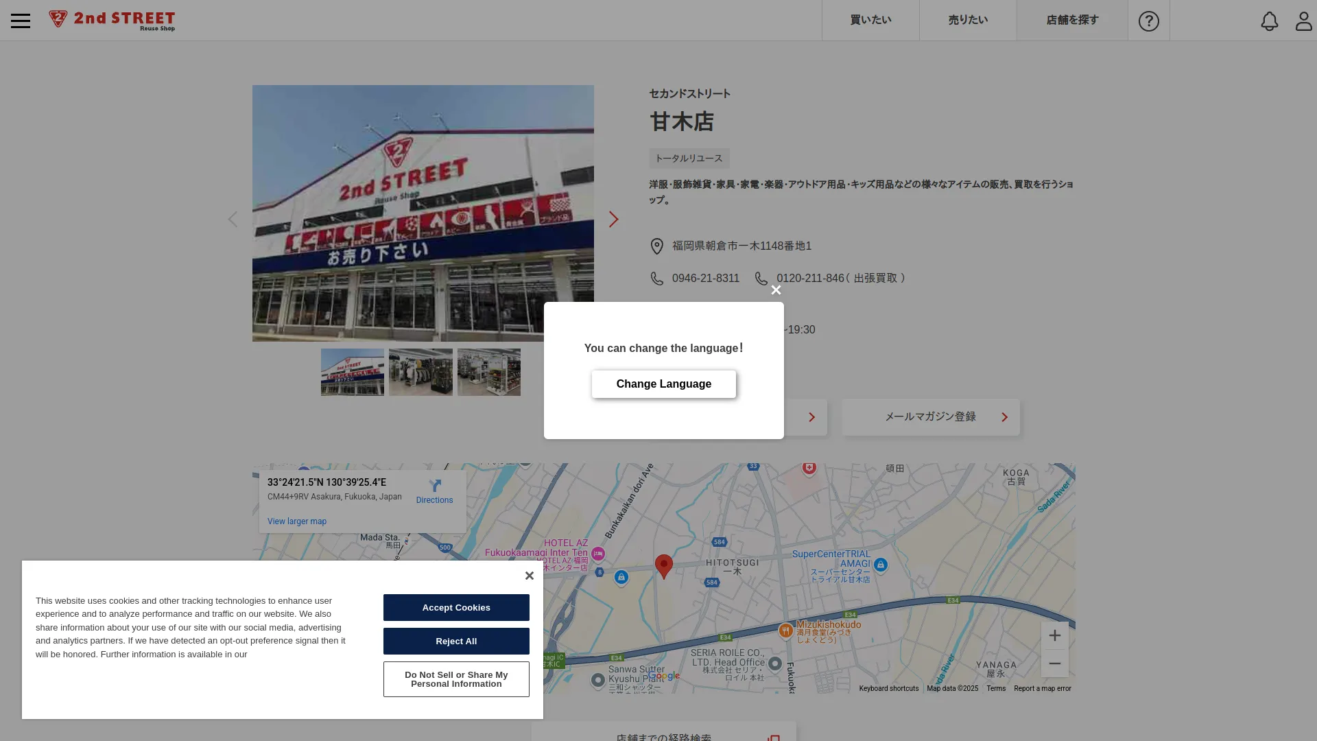Click the Google logo on the map
Image resolution: width=1317 pixels, height=741 pixels.
(x=664, y=676)
